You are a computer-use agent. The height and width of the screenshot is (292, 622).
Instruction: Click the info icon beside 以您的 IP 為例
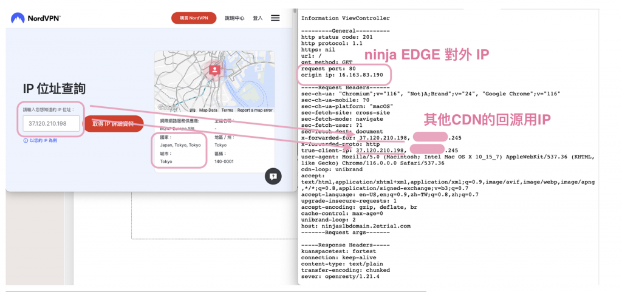26,141
